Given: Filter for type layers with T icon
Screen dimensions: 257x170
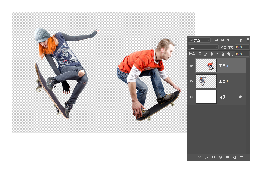Looking at the screenshot, I should point(228,40).
